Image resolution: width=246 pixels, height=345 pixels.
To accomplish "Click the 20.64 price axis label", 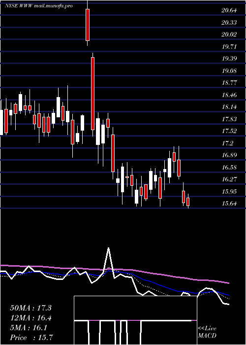I will point(229,10).
